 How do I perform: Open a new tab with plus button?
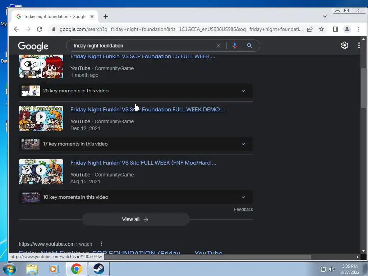(106, 17)
